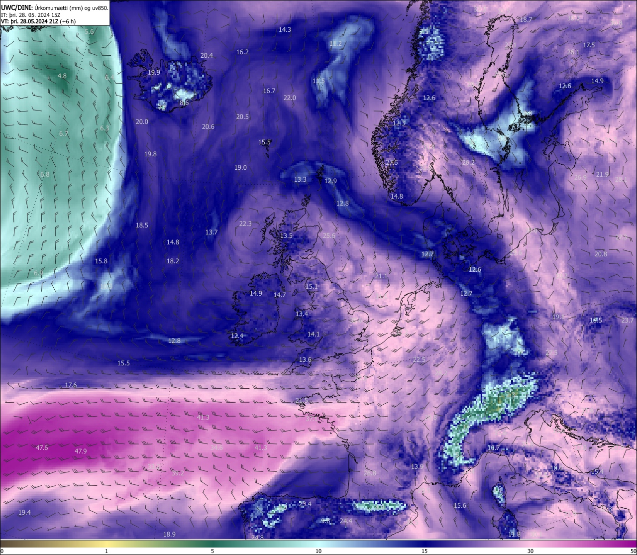The image size is (637, 555).
Task: Click the 12.3 value over Norway
Action: [x=399, y=122]
